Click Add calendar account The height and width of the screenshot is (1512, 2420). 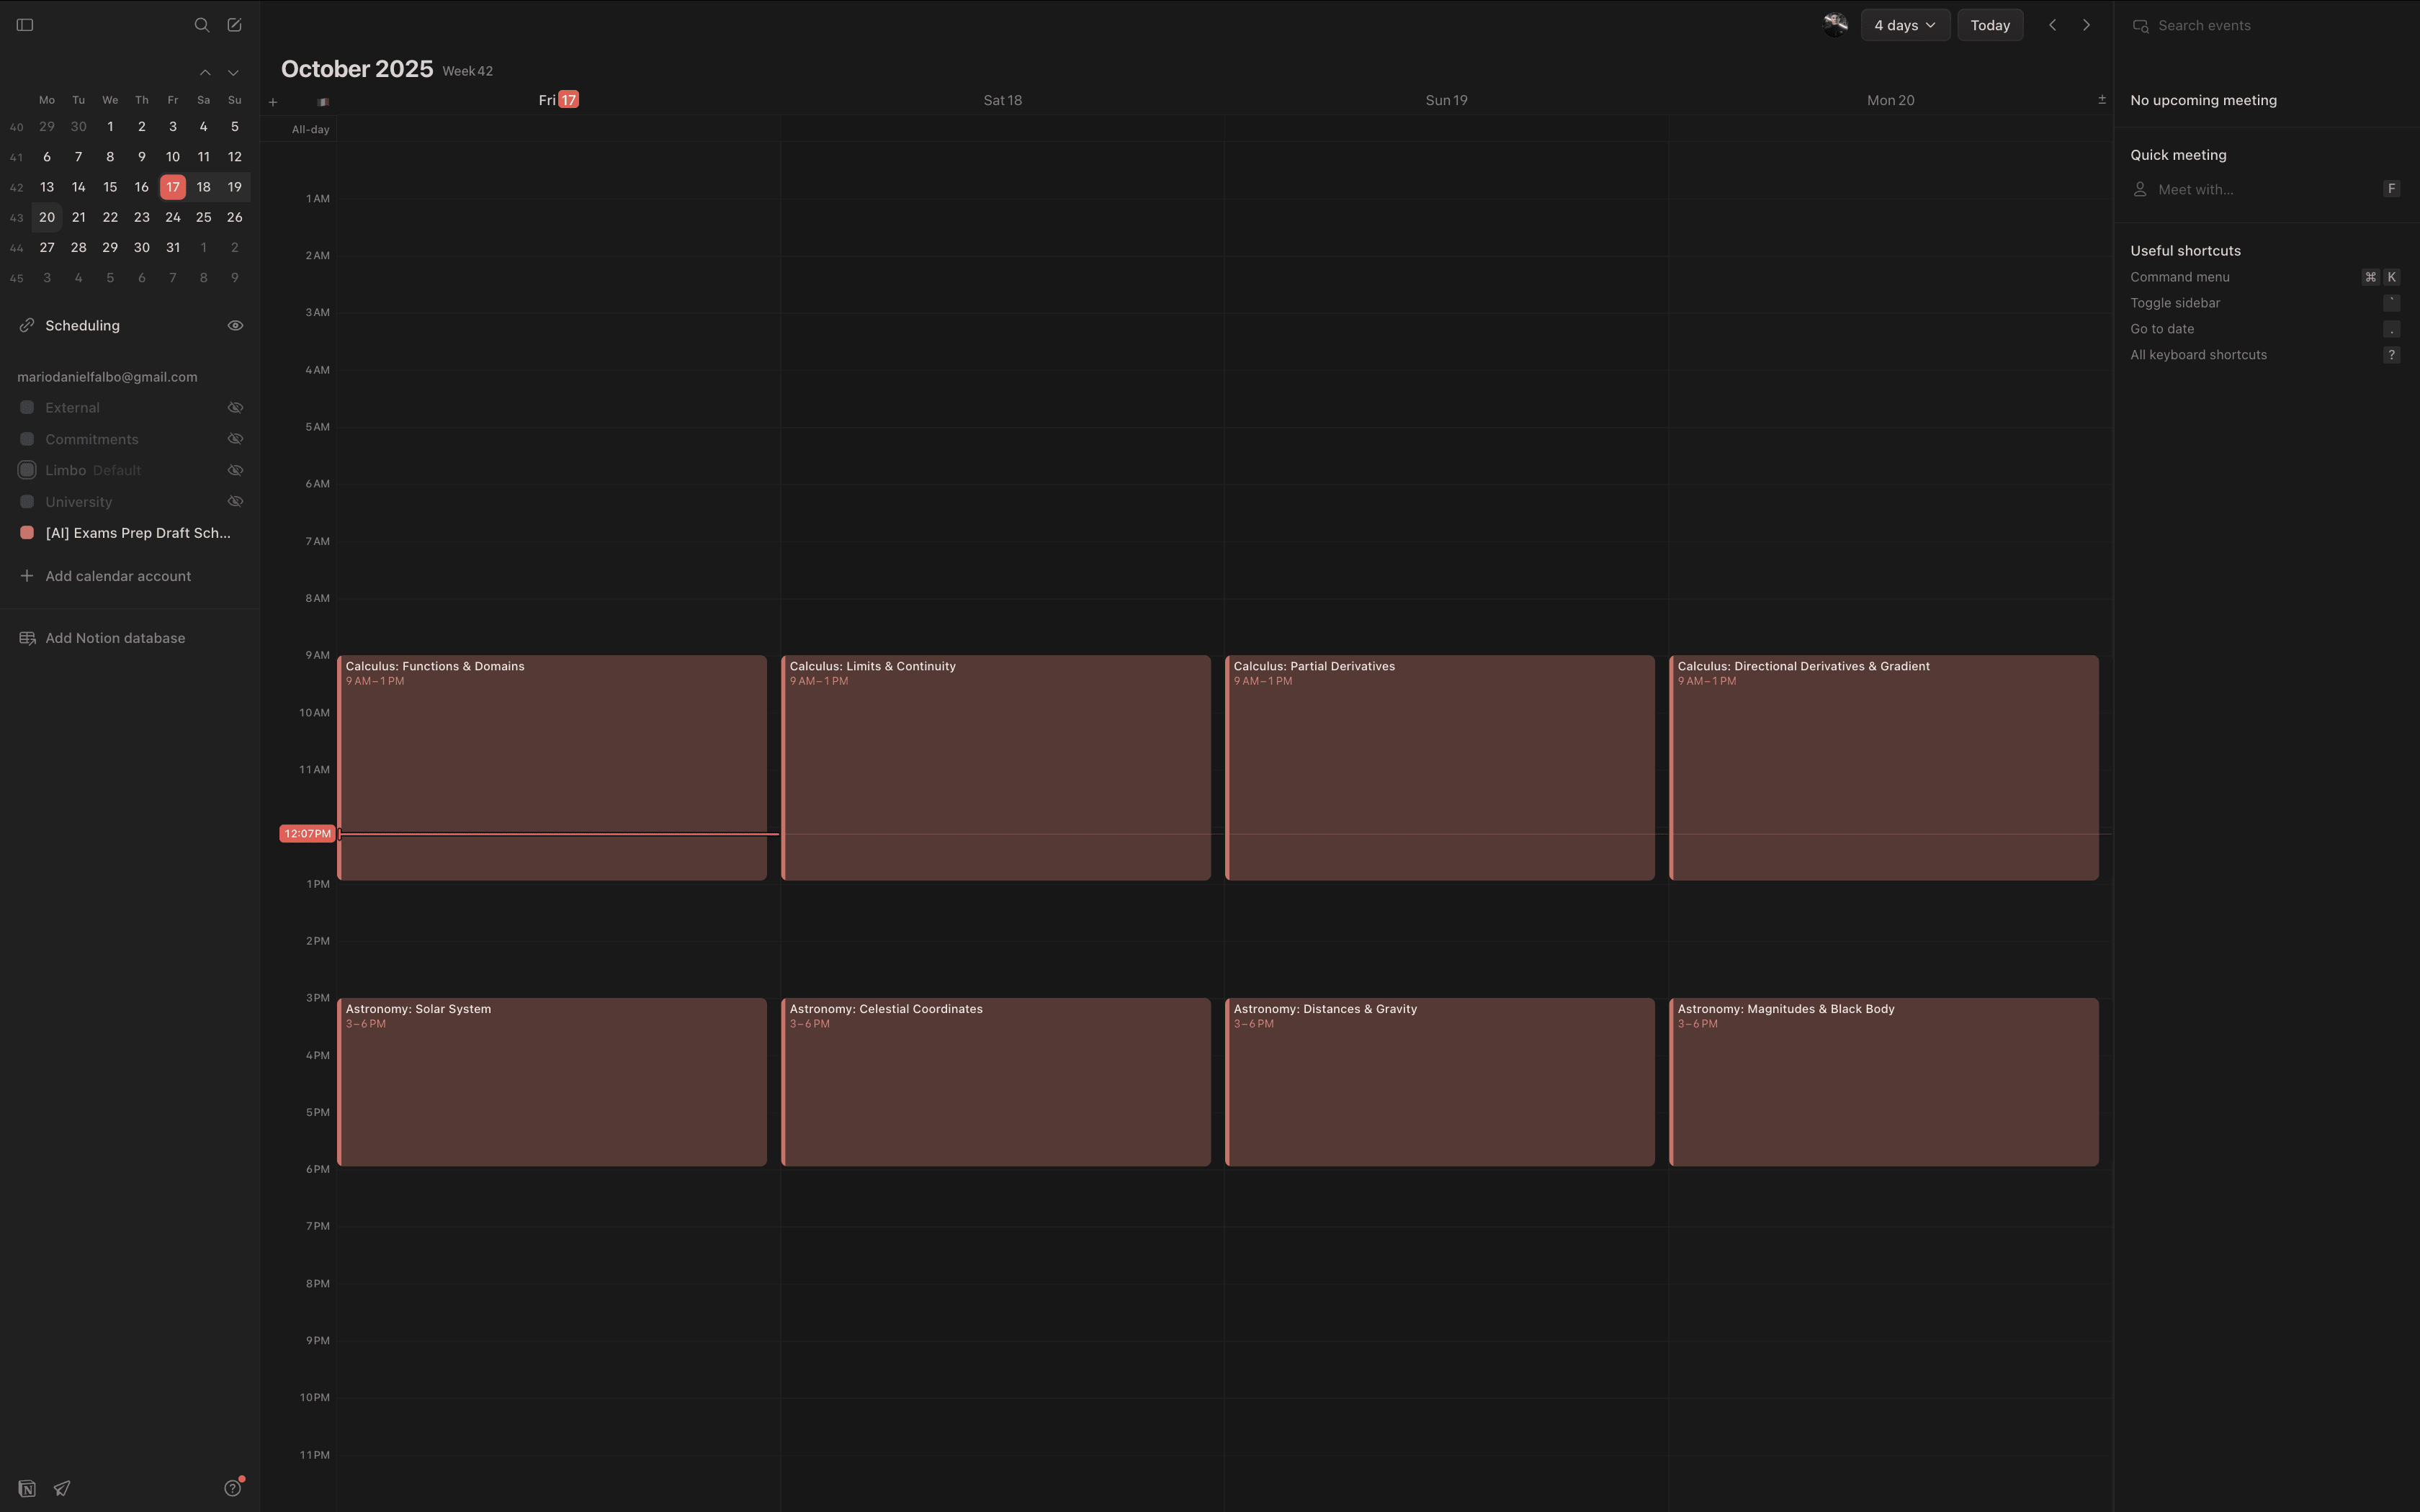click(118, 576)
